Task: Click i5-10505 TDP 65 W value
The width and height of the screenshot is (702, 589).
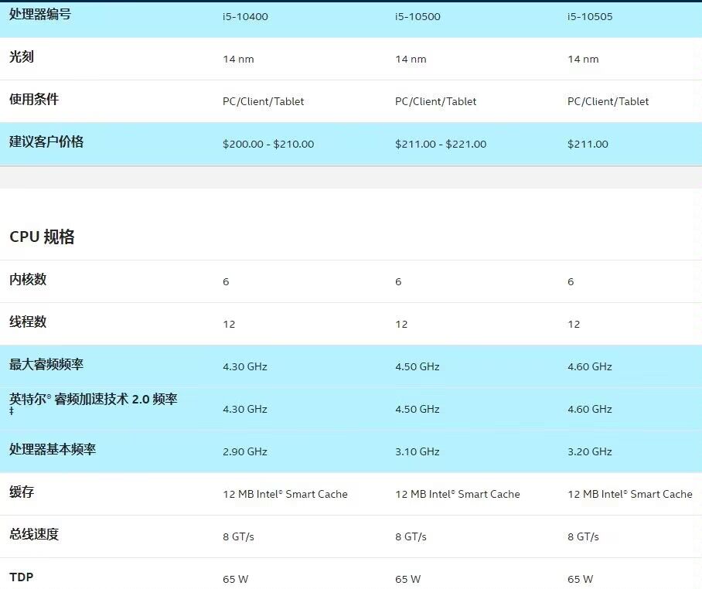Action: [x=580, y=579]
